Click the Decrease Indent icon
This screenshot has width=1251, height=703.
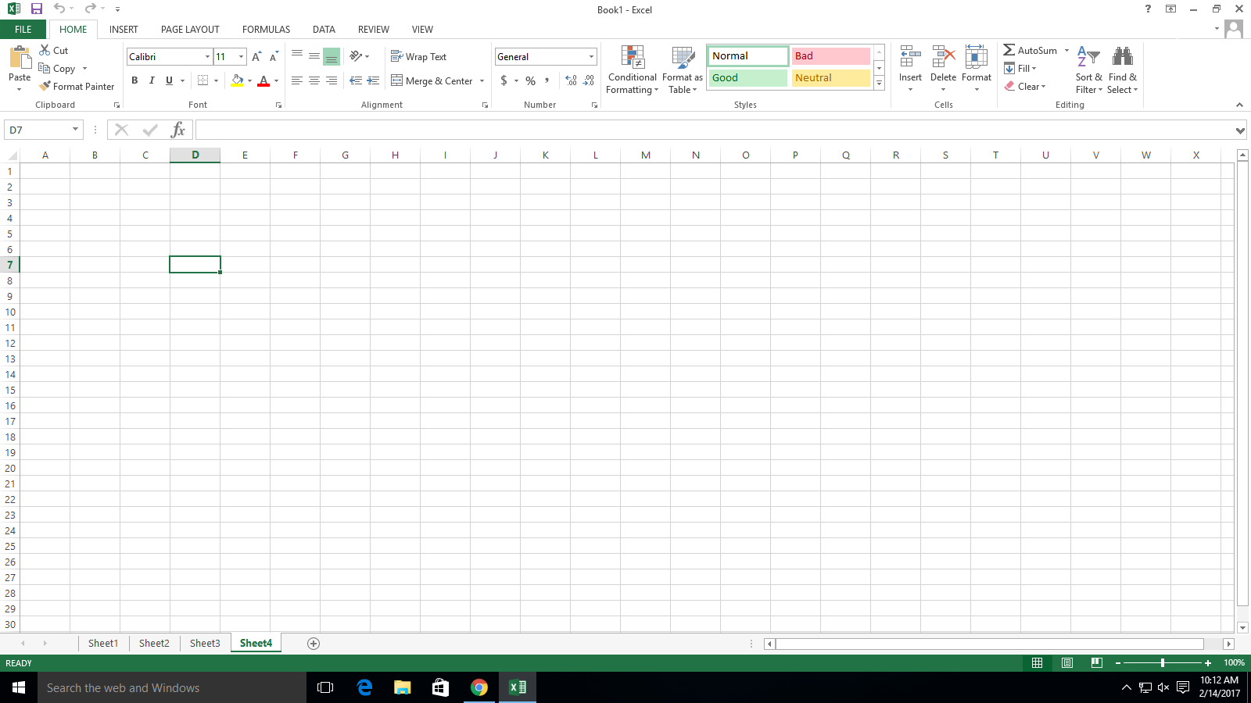[356, 80]
